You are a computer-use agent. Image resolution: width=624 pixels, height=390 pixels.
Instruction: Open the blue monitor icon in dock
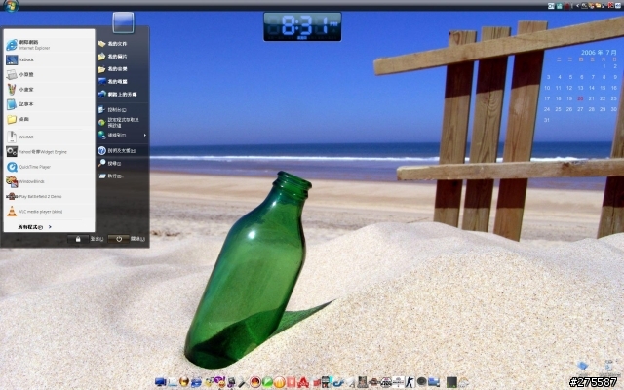pos(160,382)
